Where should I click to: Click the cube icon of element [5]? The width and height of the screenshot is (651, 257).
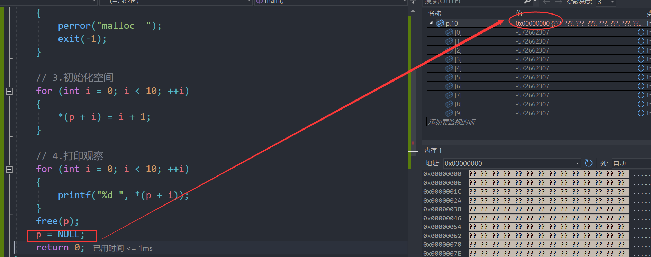[449, 77]
